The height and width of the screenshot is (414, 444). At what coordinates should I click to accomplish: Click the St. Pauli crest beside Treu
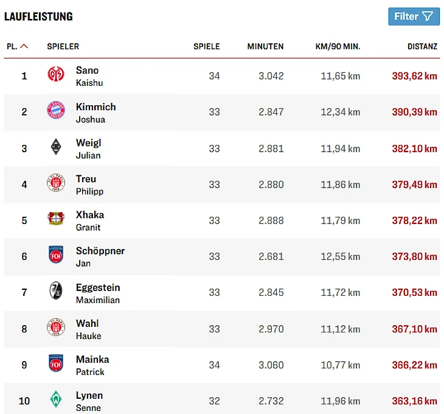coord(56,183)
